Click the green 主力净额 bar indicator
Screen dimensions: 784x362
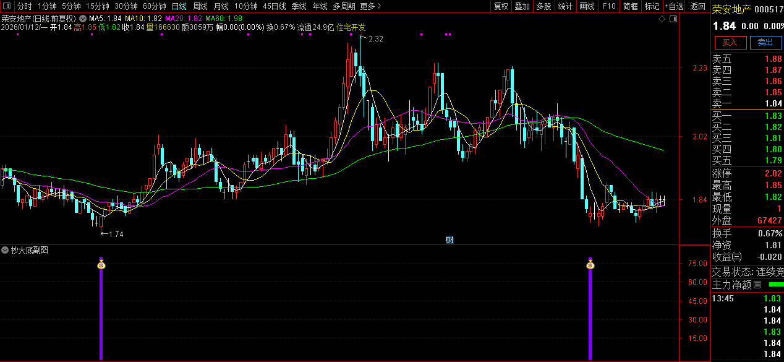(x=774, y=285)
